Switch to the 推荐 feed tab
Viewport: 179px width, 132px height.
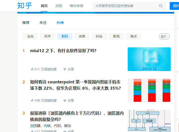pyautogui.click(x=26, y=23)
